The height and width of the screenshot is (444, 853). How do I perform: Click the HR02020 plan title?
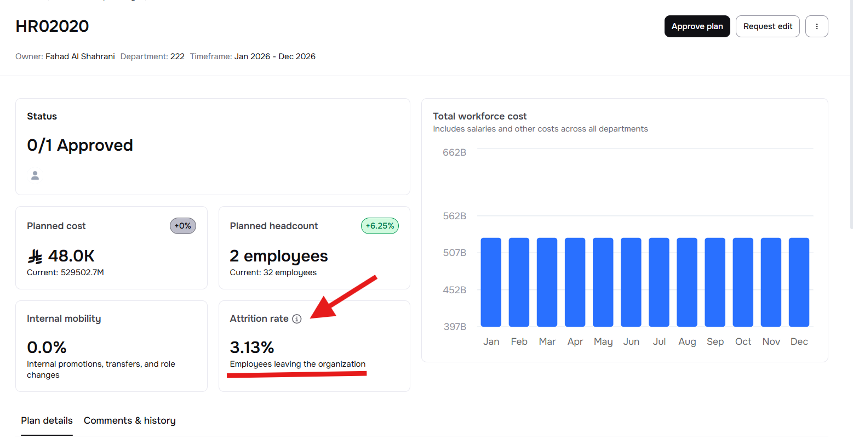(x=52, y=26)
